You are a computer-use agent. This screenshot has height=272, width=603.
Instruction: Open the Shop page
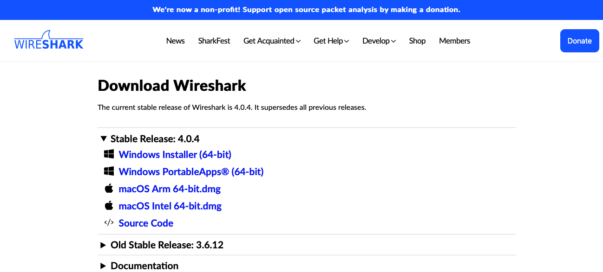coord(417,41)
